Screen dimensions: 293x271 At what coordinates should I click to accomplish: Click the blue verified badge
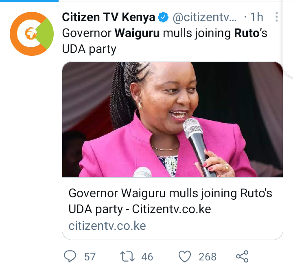point(163,17)
